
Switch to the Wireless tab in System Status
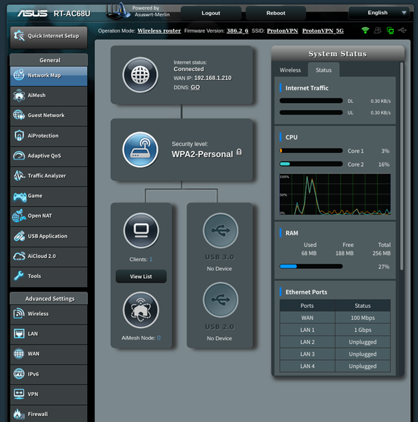point(290,70)
